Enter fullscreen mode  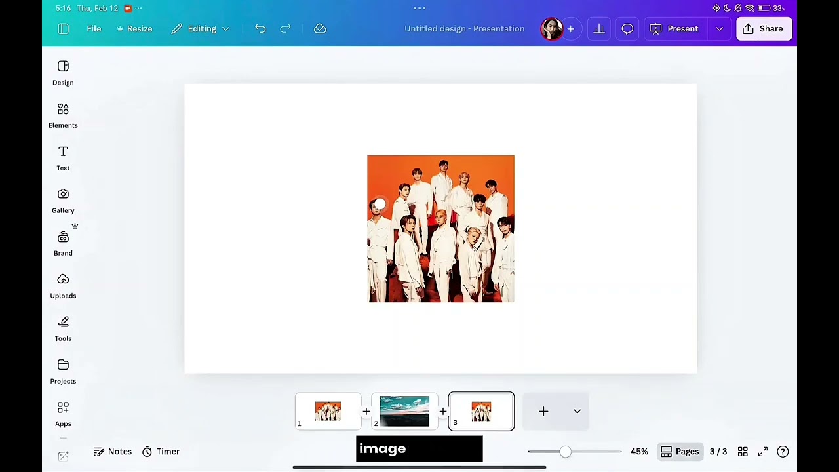[x=763, y=452]
